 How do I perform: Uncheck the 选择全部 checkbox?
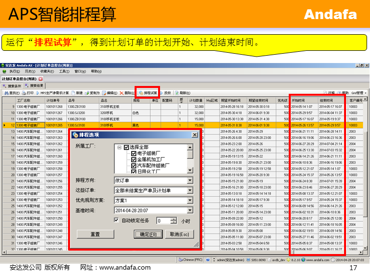pos(126,147)
